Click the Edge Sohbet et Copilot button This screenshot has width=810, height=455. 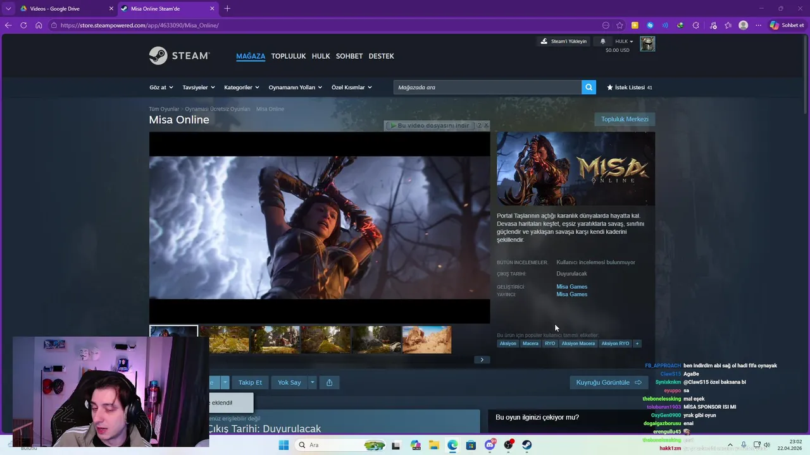pos(786,25)
